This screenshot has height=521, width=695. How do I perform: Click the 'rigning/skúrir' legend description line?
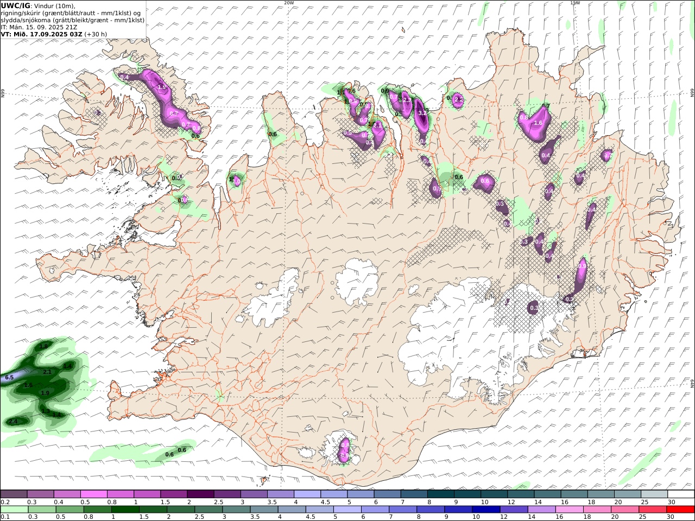point(71,12)
